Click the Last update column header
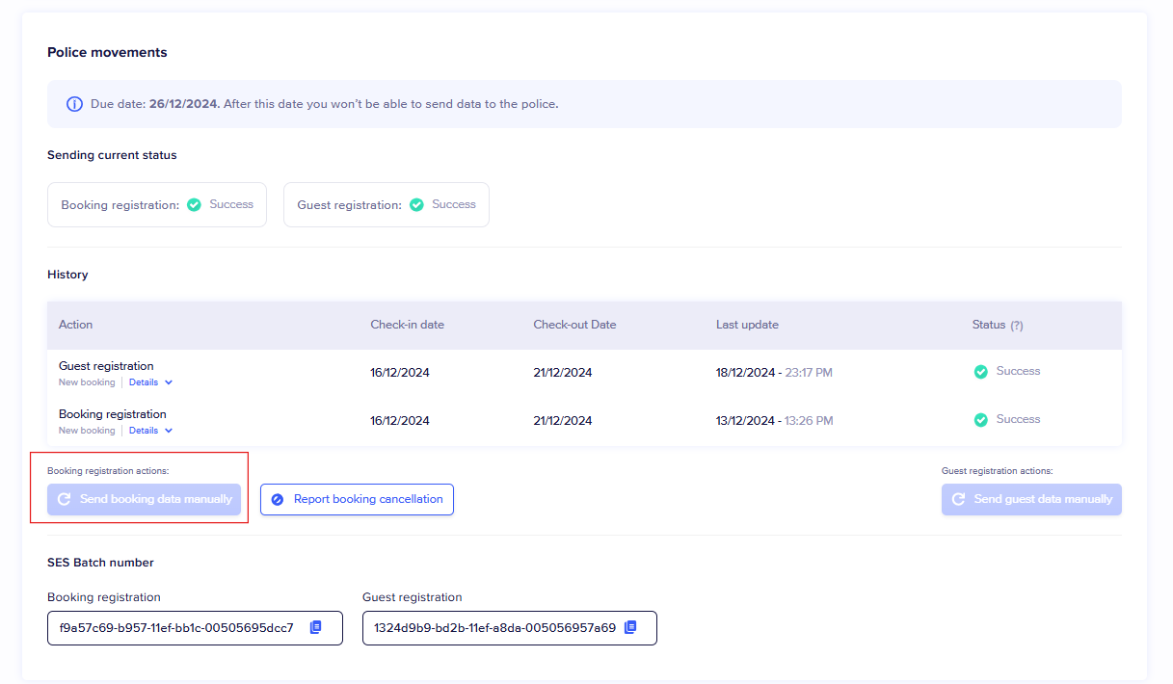Image resolution: width=1173 pixels, height=684 pixels. coord(747,325)
